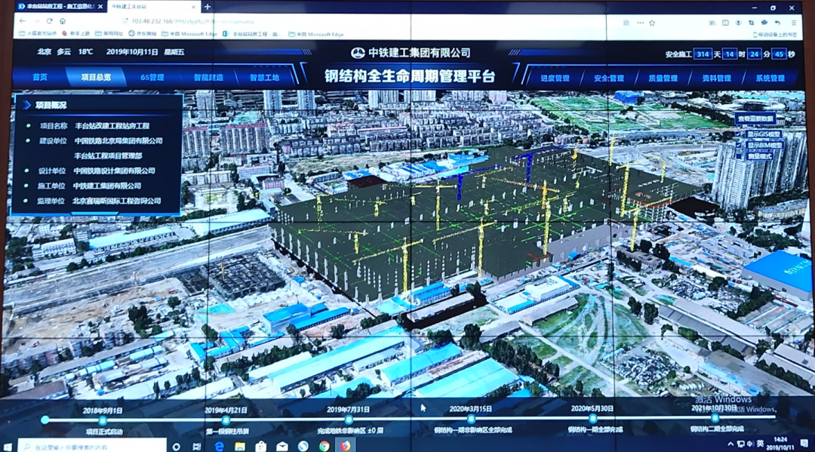815x452 pixels.
Task: Toggle the 测量模式 checkbox
Action: (x=739, y=156)
